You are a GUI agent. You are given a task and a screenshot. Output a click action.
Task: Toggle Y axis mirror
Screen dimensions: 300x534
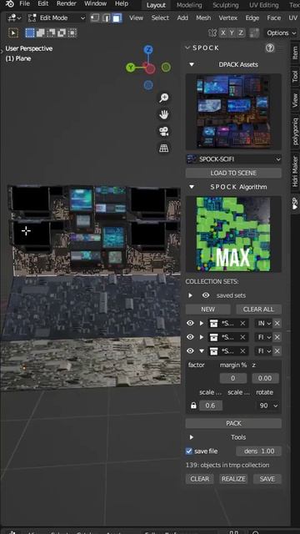(x=232, y=33)
